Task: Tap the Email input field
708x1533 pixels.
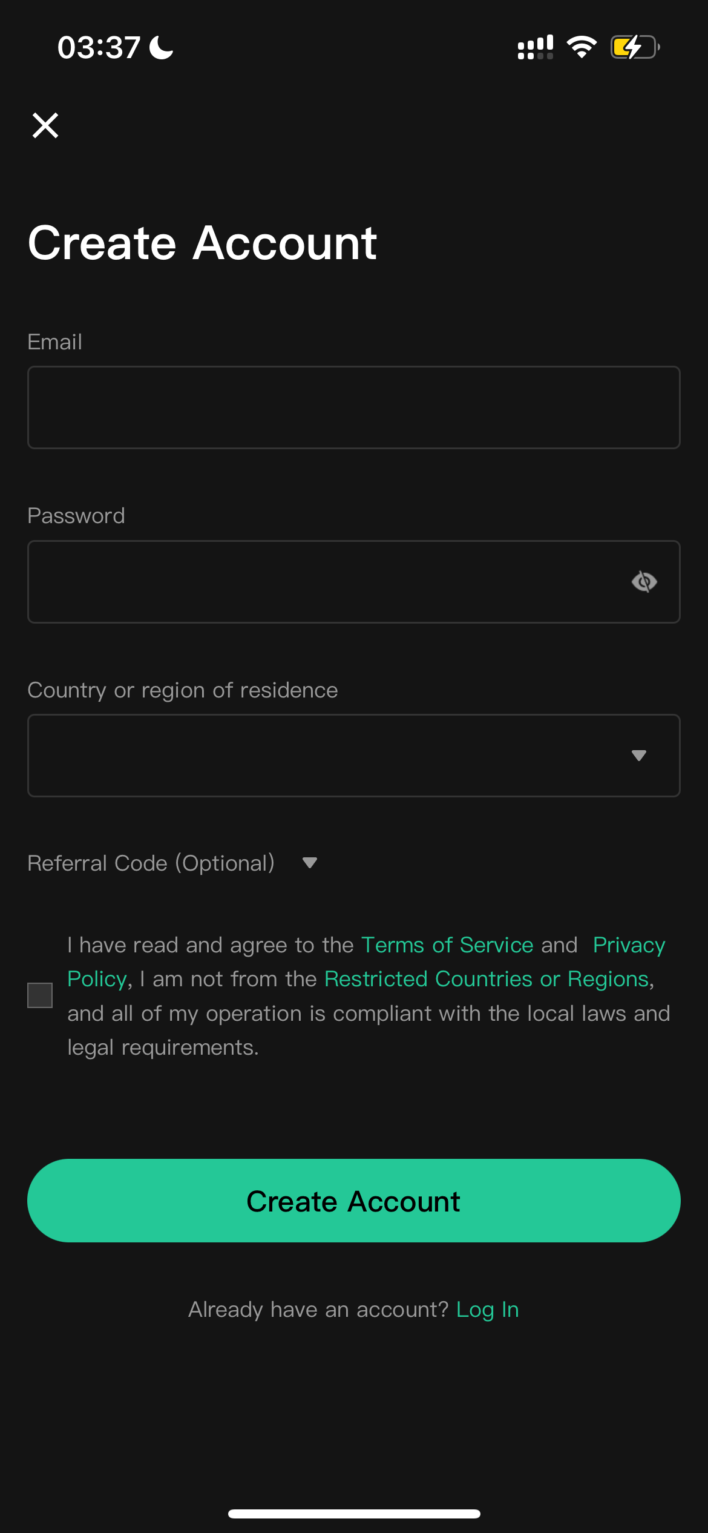Action: tap(354, 407)
